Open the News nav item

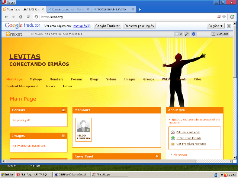pyautogui.click(x=51, y=86)
